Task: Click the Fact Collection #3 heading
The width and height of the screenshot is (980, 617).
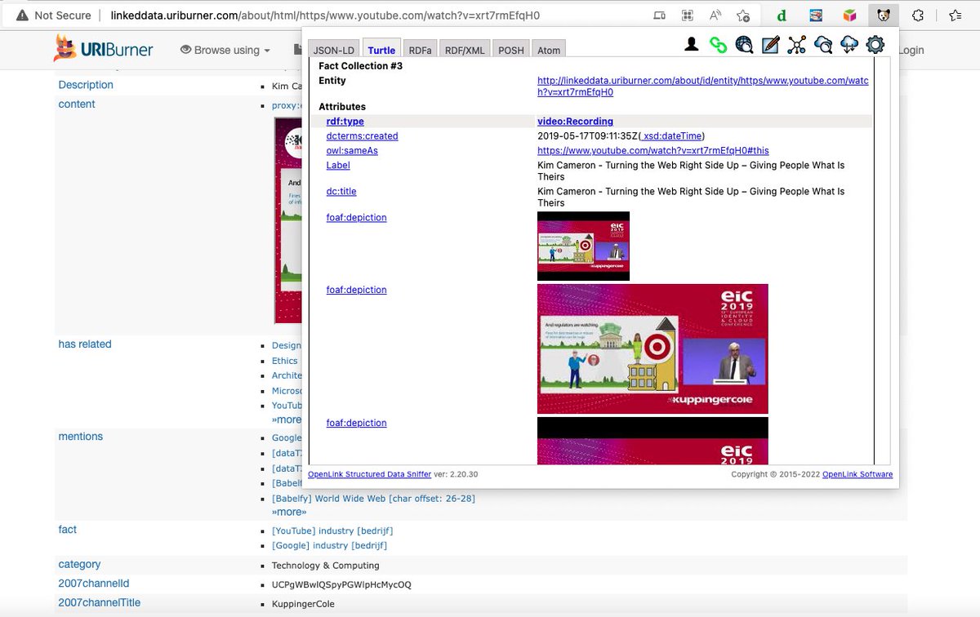Action: coord(360,65)
